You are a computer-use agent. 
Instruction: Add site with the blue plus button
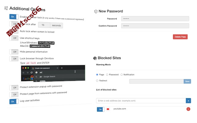pyautogui.click(x=188, y=101)
